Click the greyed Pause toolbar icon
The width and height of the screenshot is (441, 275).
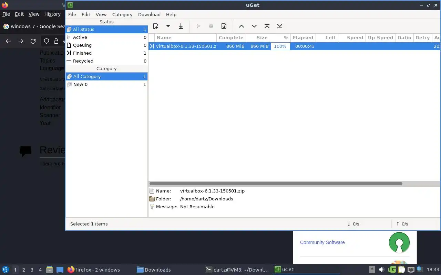coord(211,26)
